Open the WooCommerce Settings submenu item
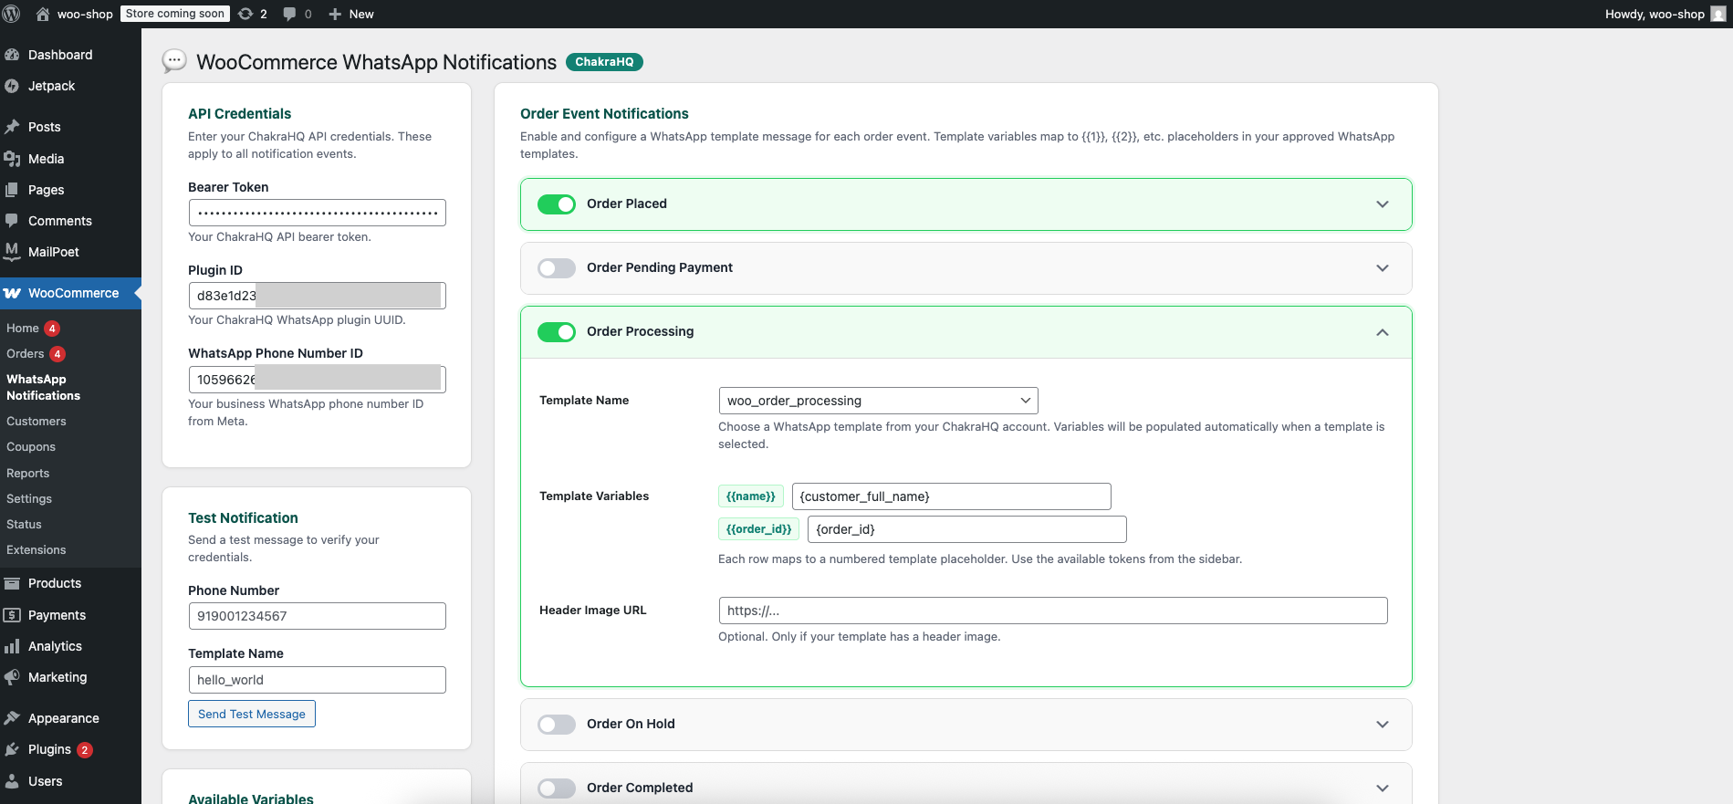1733x804 pixels. coord(29,499)
